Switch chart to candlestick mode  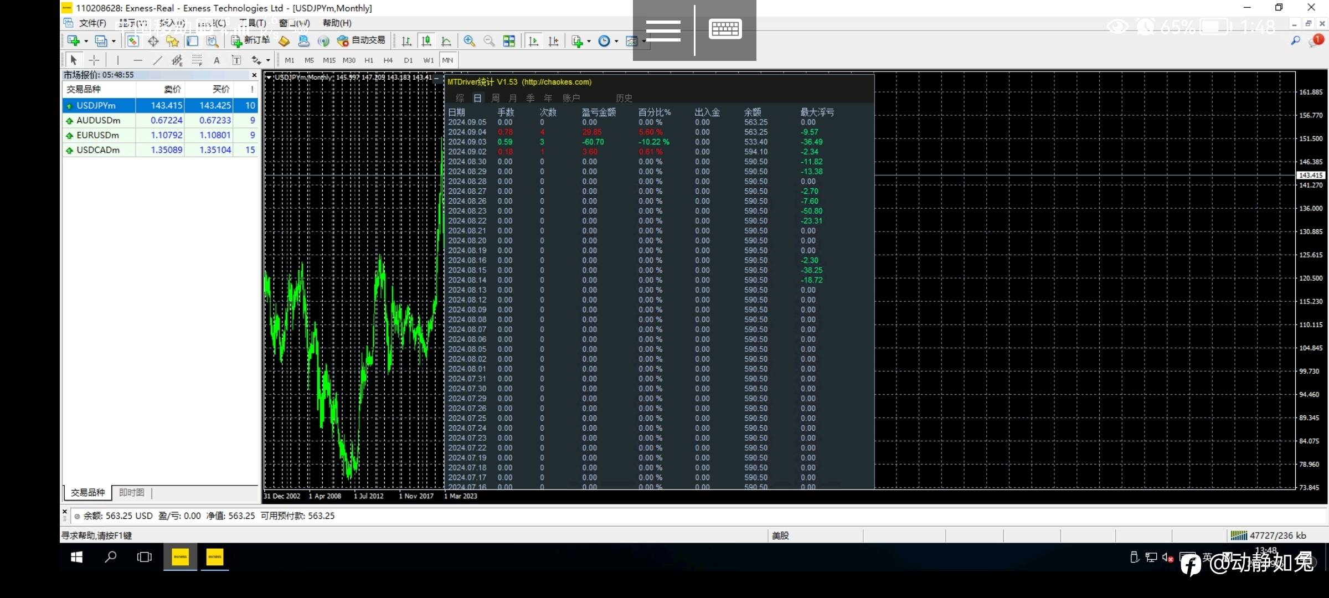click(426, 40)
